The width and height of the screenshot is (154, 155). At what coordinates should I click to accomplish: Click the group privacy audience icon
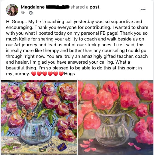point(31,13)
